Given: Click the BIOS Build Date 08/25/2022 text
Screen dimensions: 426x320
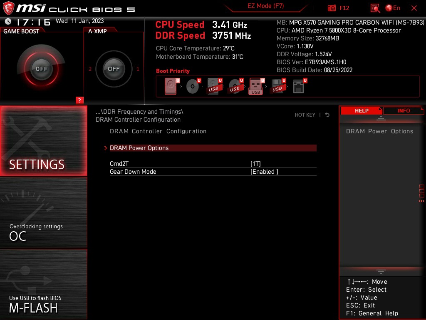Looking at the screenshot, I should (x=315, y=70).
